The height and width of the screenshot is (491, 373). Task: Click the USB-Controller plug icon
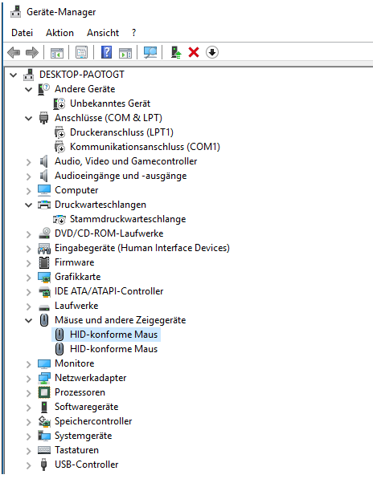point(44,465)
